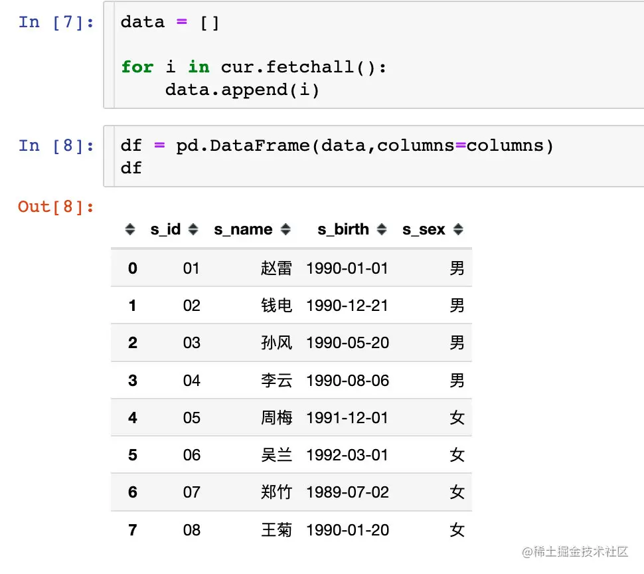Click the cell with birth 1990-05-20
The height and width of the screenshot is (574, 644).
pos(347,343)
